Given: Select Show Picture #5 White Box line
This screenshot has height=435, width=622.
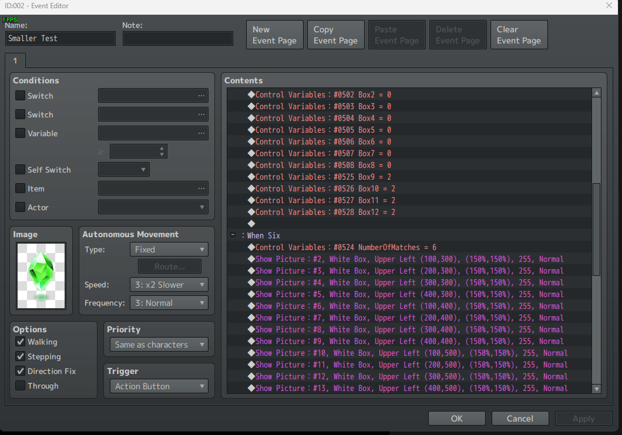Looking at the screenshot, I should (x=409, y=294).
